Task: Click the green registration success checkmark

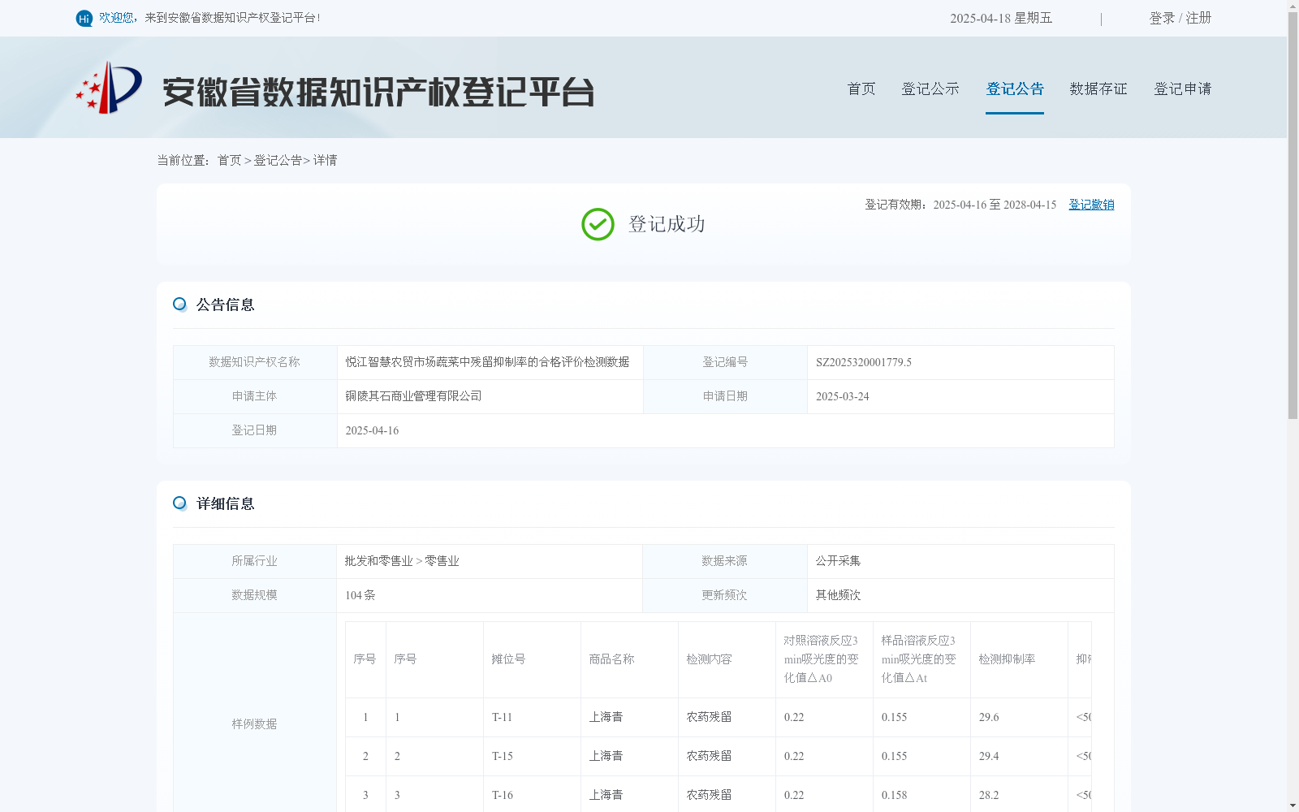Action: (x=598, y=224)
